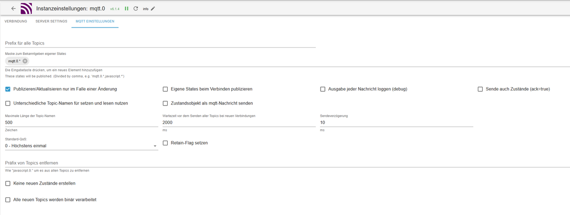570x215 pixels.
Task: Uncheck Publizieren/Aktualisieren nur im Falle einer Änderung
Action: (8, 89)
